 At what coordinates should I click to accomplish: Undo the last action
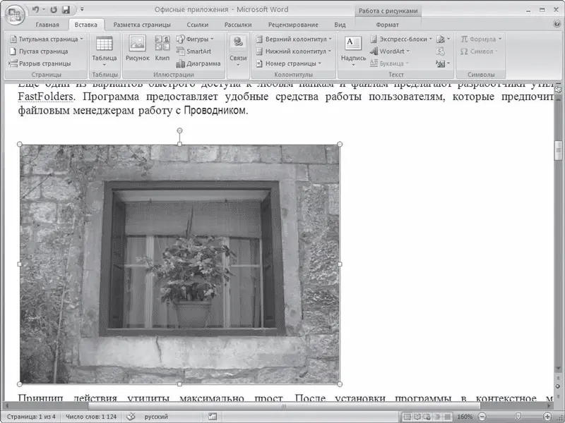tap(35, 9)
